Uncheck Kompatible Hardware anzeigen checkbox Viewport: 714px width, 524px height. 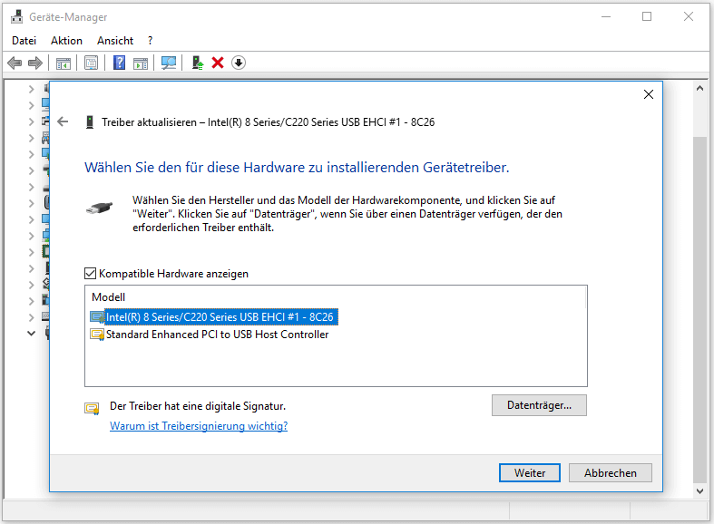(x=90, y=274)
